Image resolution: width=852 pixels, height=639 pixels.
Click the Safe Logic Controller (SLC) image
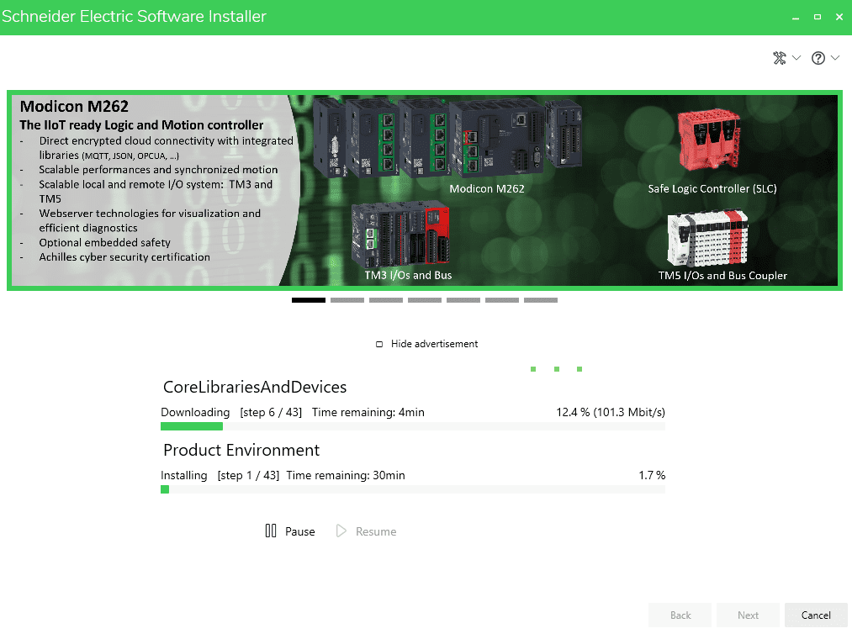coord(709,140)
